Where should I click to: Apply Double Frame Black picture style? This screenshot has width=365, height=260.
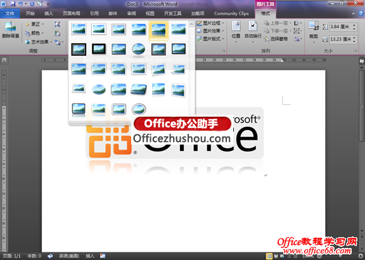click(x=79, y=49)
